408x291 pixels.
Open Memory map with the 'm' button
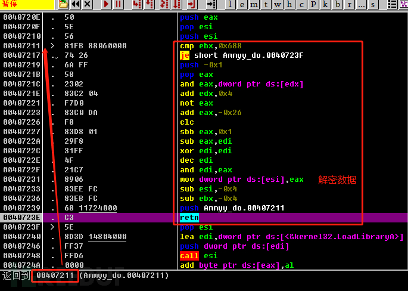(x=255, y=4)
